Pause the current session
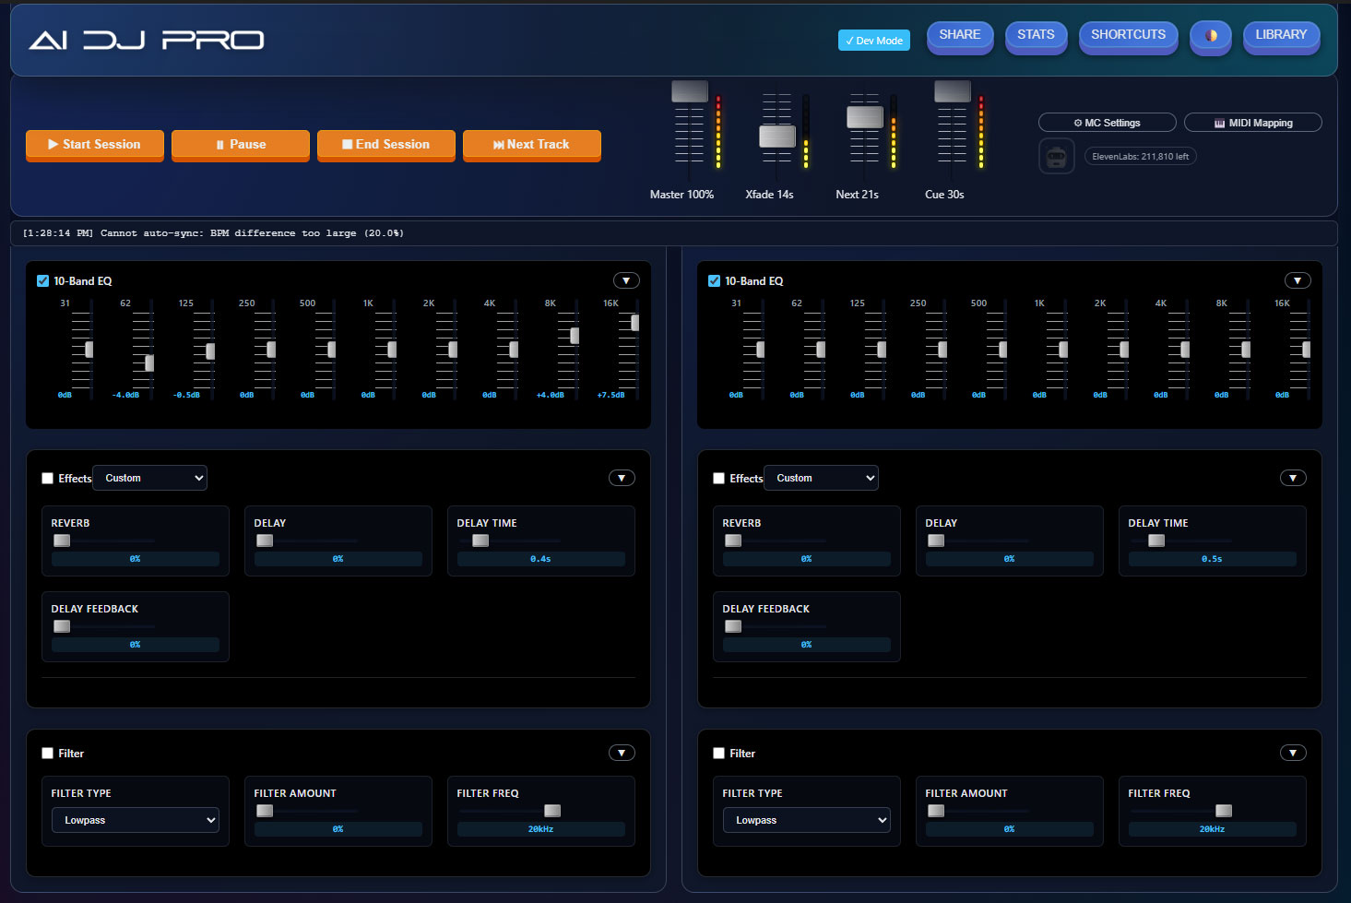This screenshot has width=1351, height=903. tap(240, 145)
